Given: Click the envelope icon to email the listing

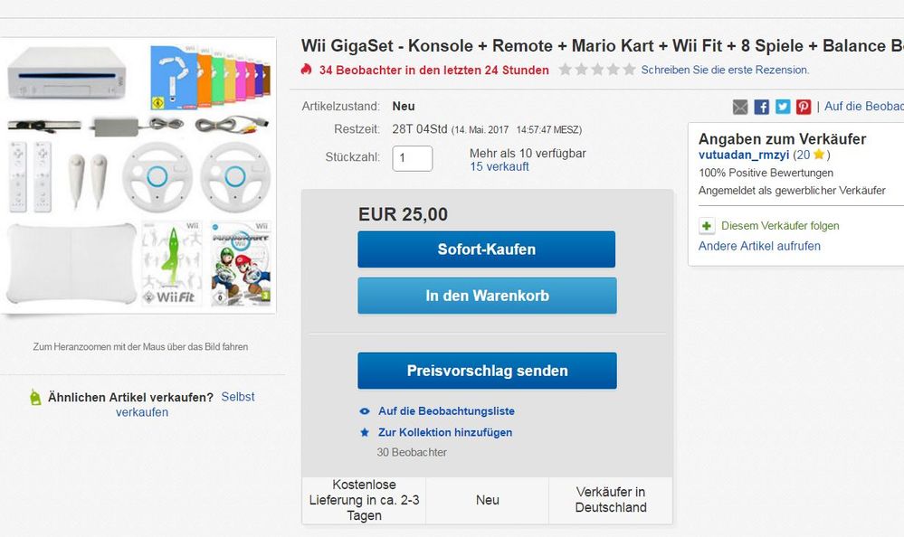Looking at the screenshot, I should pyautogui.click(x=740, y=107).
